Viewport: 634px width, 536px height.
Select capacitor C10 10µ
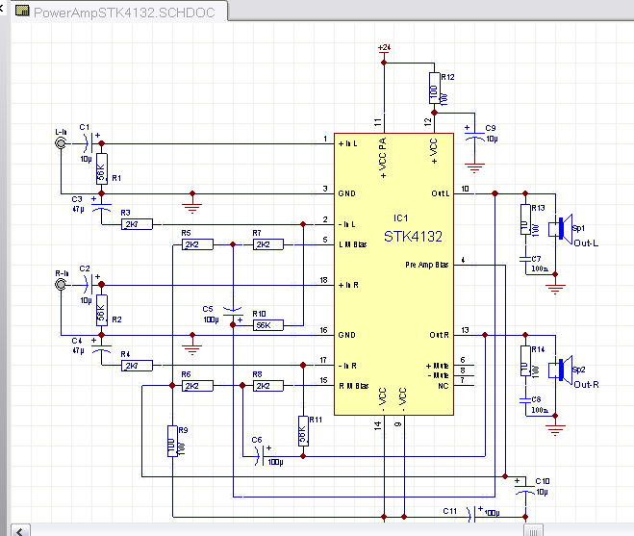point(525,489)
